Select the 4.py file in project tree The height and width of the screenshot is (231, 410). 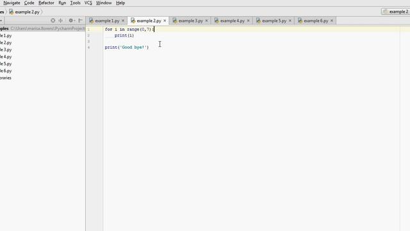[6, 57]
